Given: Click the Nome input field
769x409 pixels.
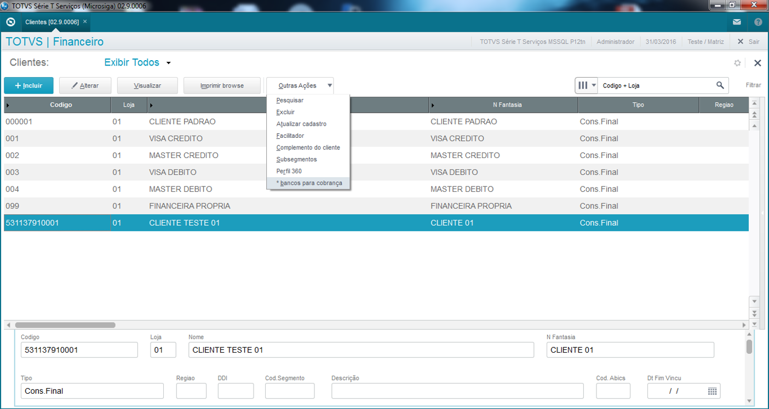Looking at the screenshot, I should (x=360, y=350).
